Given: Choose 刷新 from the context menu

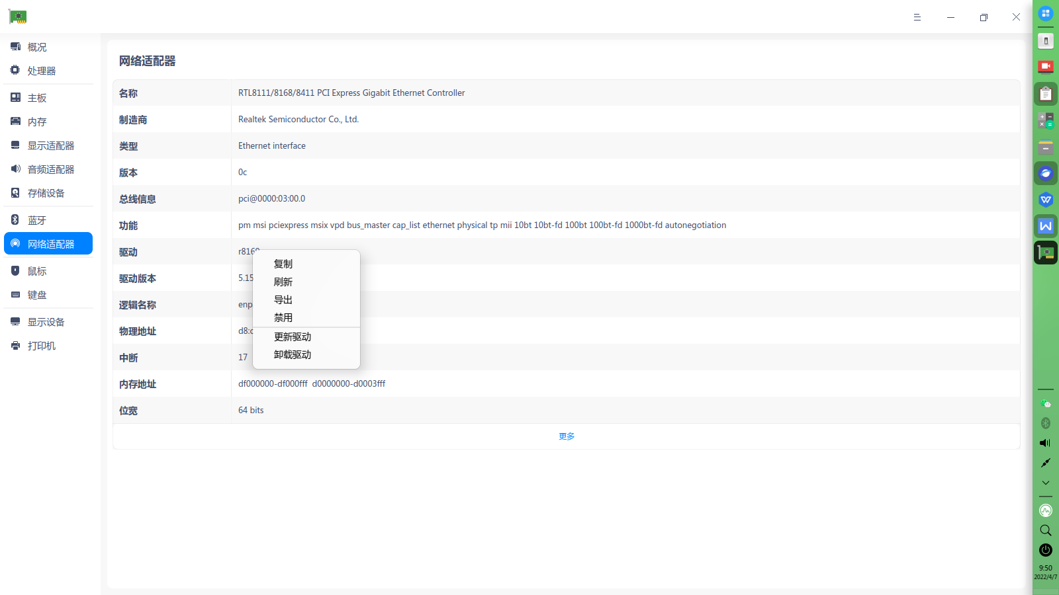Looking at the screenshot, I should point(306,282).
